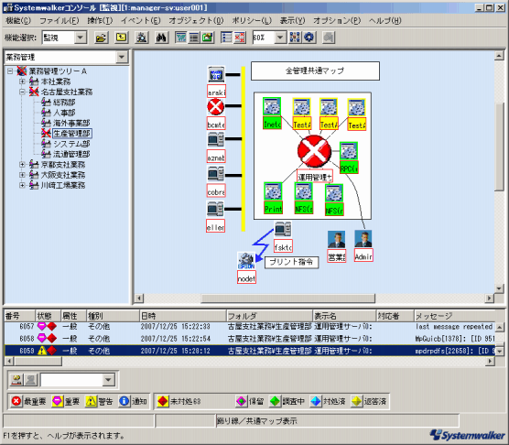Open the zoom percentage dropdown
This screenshot has height=445, width=509.
click(280, 38)
